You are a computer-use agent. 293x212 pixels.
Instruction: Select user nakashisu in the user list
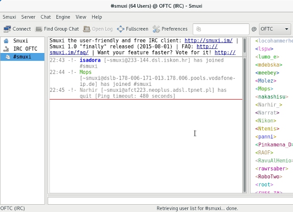[x=271, y=97]
